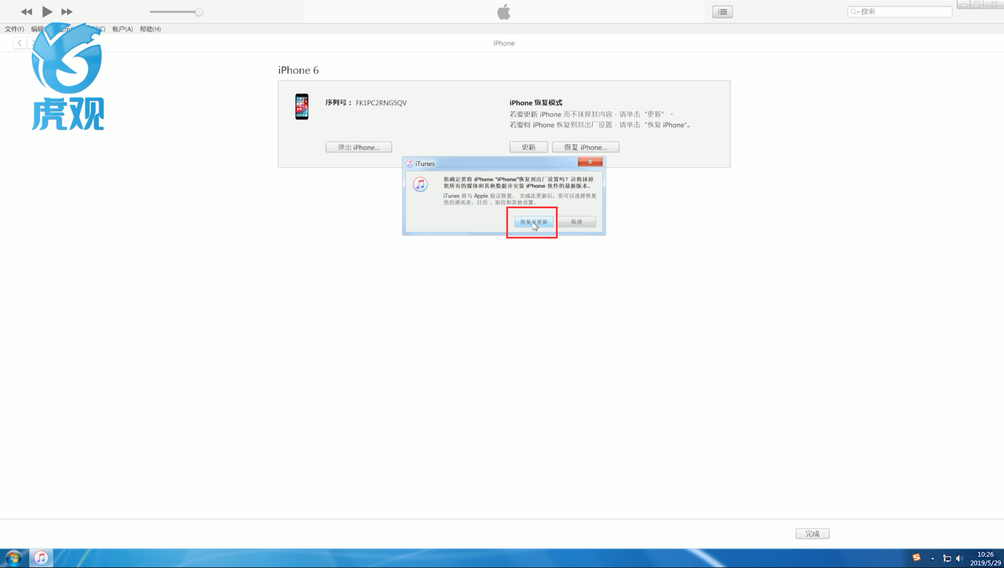Open the Help (帮助) menu
Image resolution: width=1004 pixels, height=568 pixels.
(150, 29)
